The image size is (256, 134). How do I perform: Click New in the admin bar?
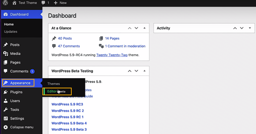[63, 3]
